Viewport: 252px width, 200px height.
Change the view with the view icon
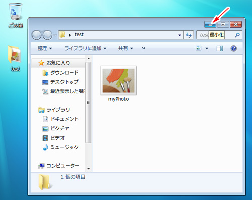click(x=199, y=48)
